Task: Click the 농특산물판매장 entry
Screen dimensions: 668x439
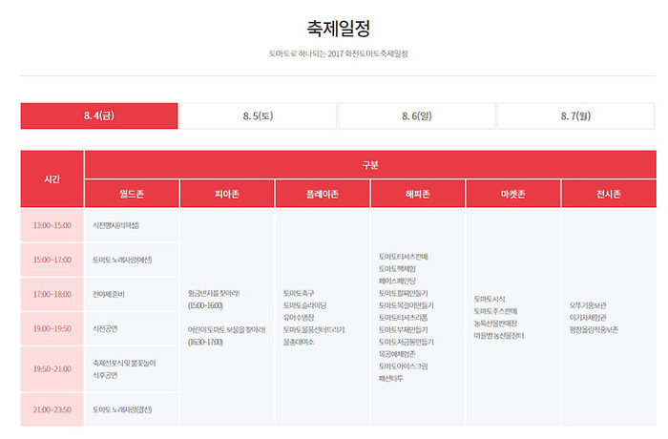Action: point(496,324)
